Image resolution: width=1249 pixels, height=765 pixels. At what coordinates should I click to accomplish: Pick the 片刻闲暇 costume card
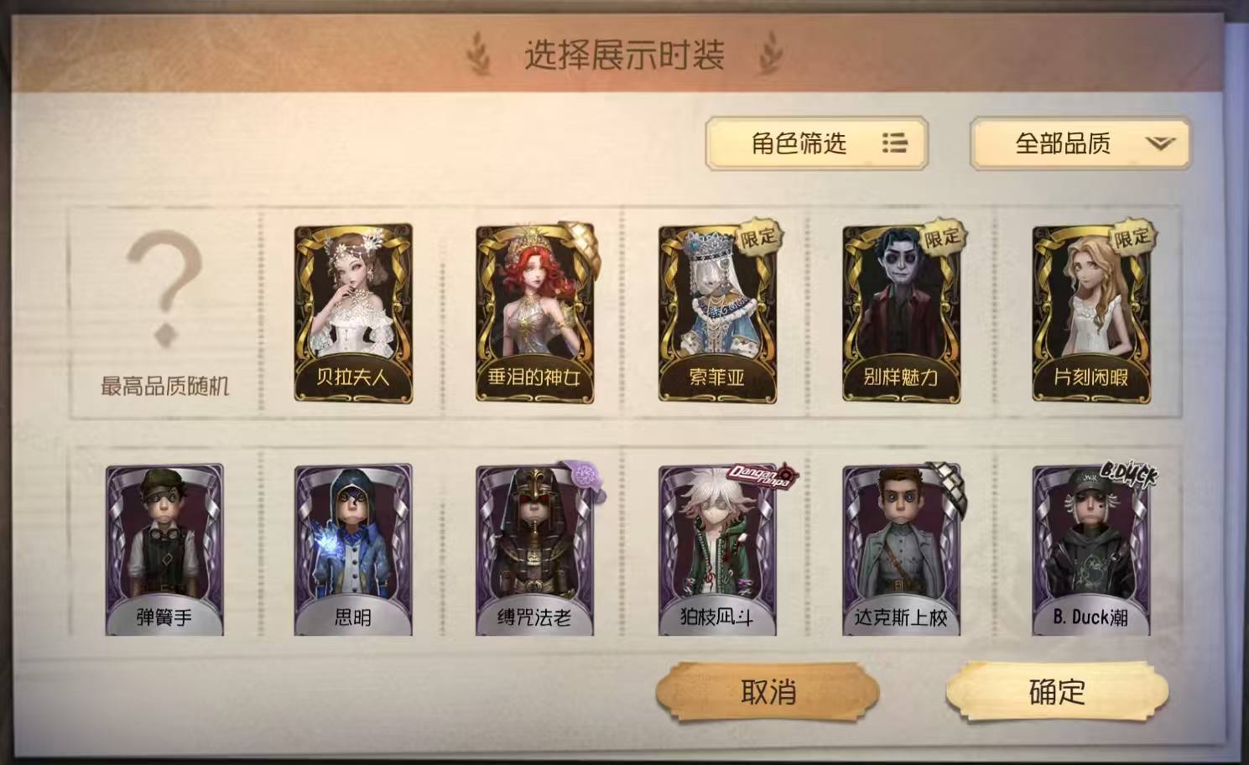[x=1091, y=312]
